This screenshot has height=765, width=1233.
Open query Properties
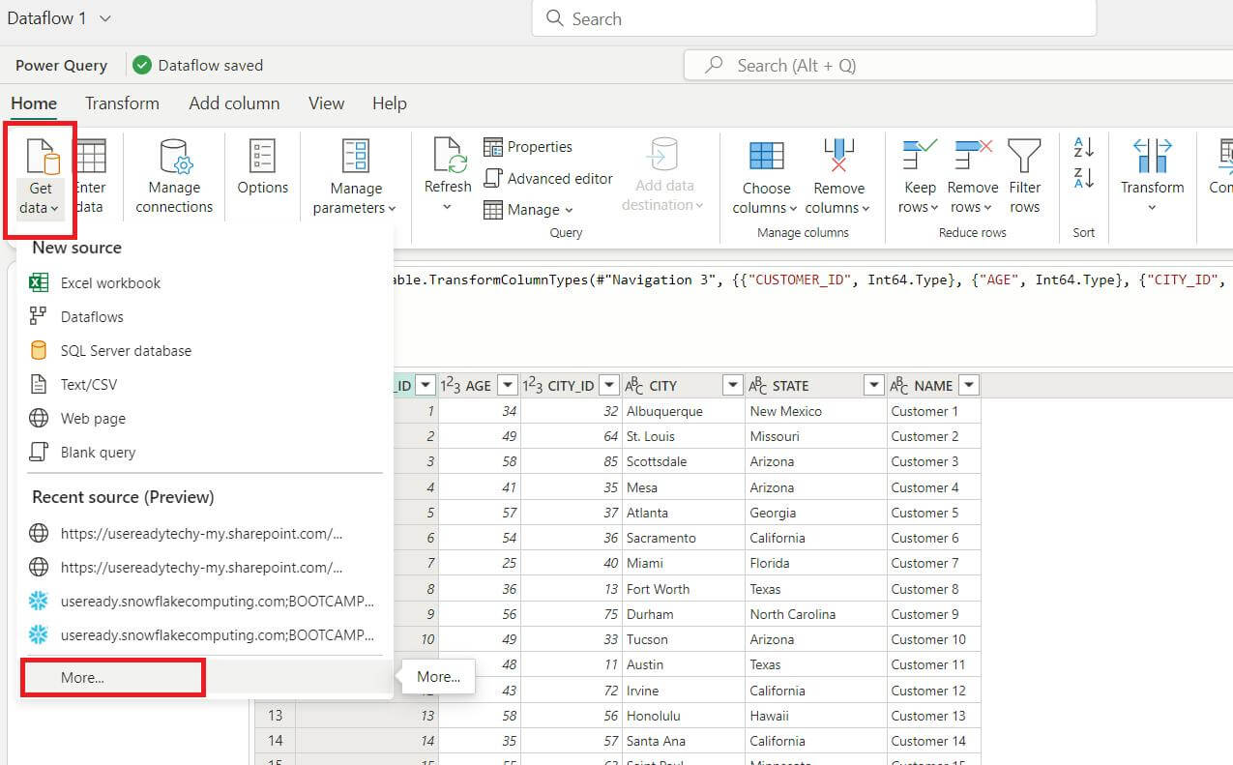coord(528,147)
